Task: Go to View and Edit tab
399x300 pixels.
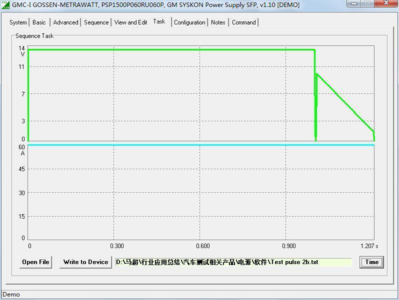Action: (x=130, y=22)
